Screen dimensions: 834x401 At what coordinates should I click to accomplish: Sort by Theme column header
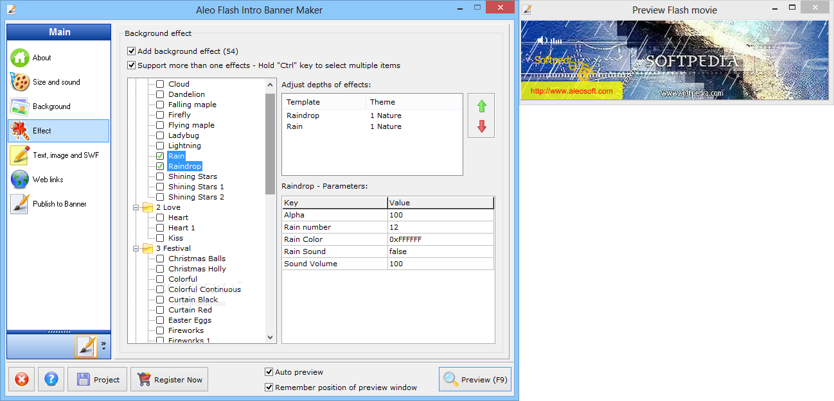[x=414, y=102]
